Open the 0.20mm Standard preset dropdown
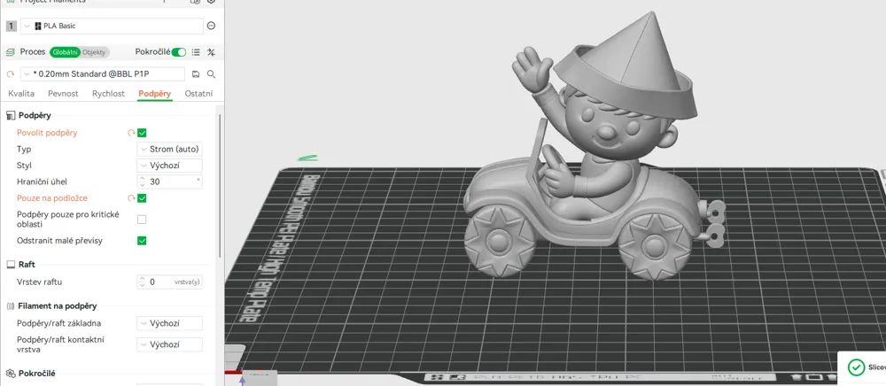The image size is (886, 386). (103, 74)
